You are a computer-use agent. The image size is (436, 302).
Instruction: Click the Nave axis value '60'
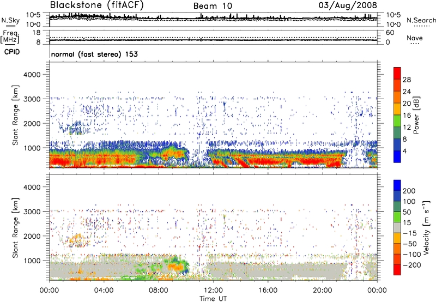(390, 33)
